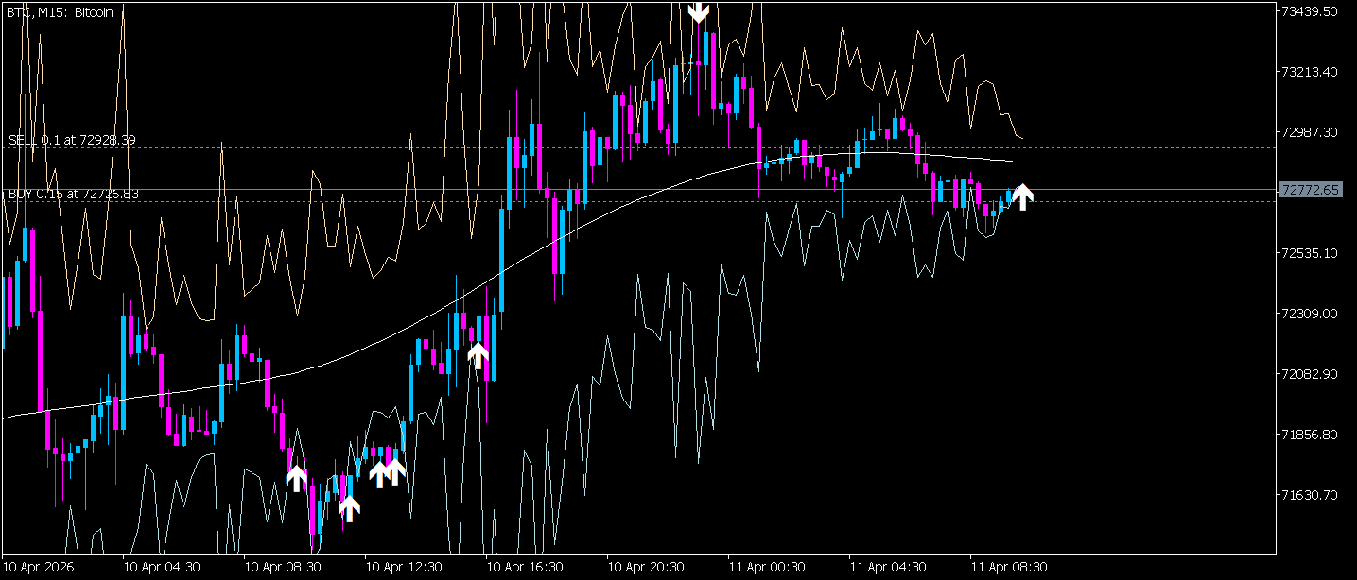Click the 73439.50 price scale label
Viewport: 1357px width, 580px height.
point(1309,11)
